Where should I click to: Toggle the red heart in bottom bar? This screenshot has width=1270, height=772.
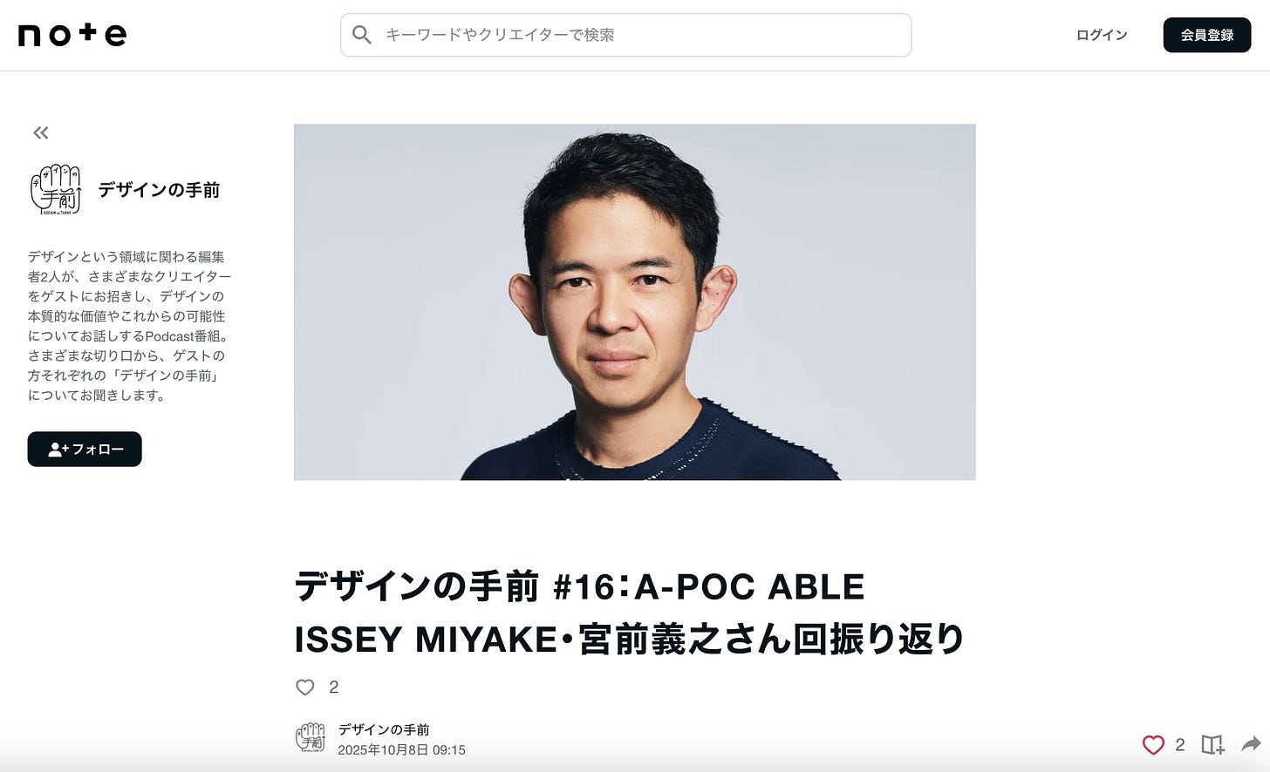point(1153,745)
